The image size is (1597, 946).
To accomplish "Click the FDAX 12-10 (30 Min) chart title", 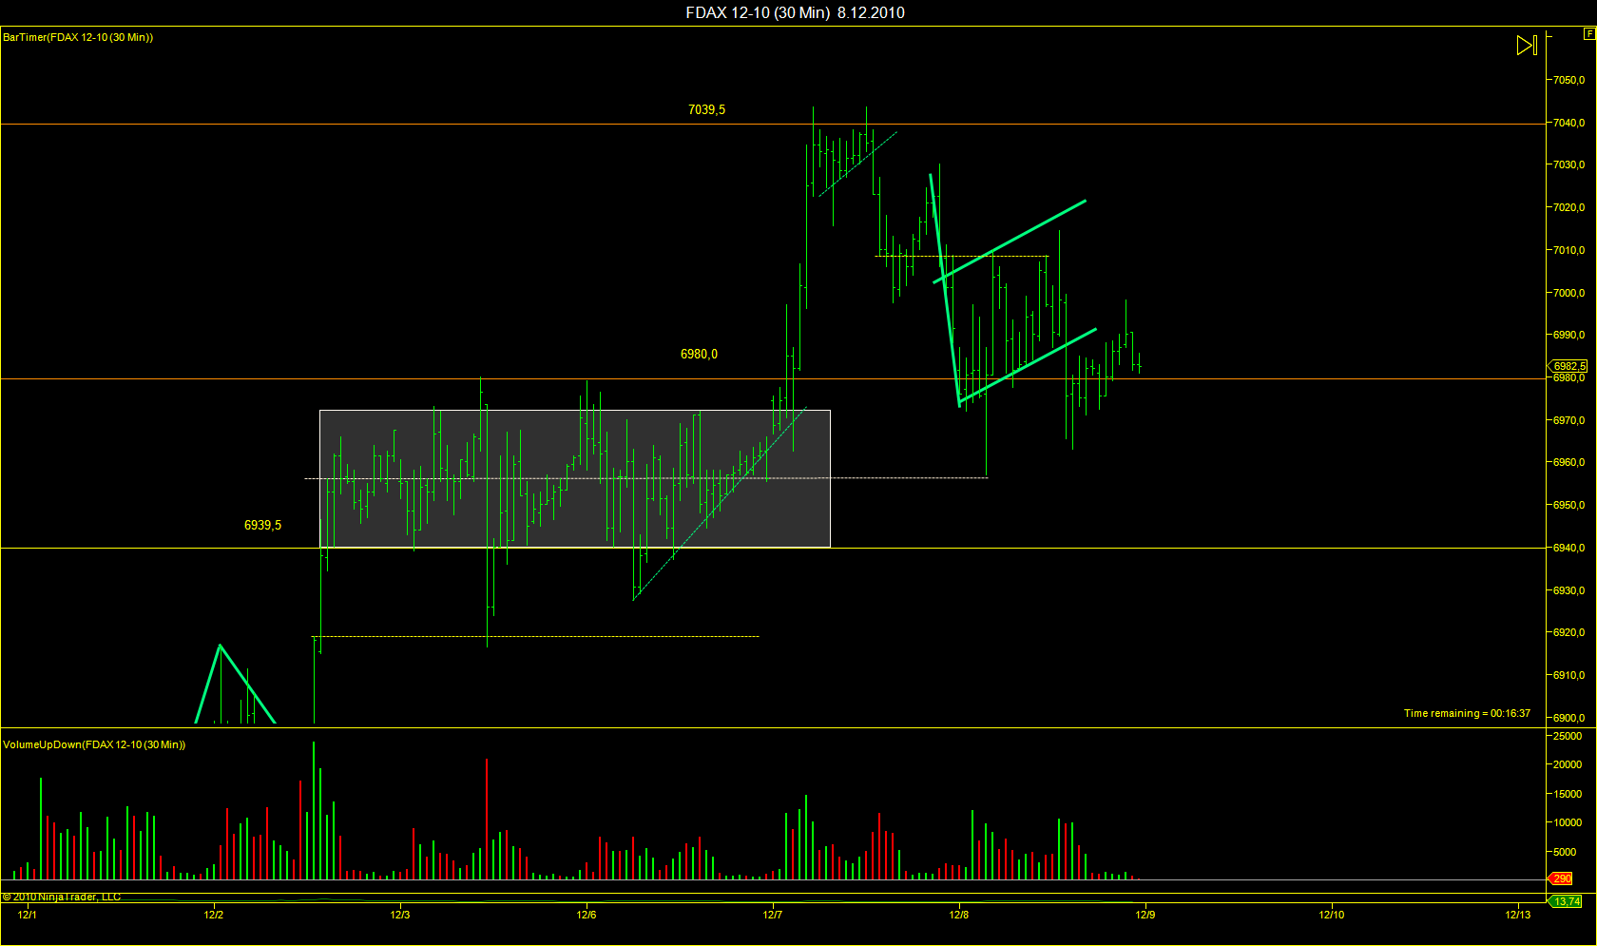I will coord(758,12).
